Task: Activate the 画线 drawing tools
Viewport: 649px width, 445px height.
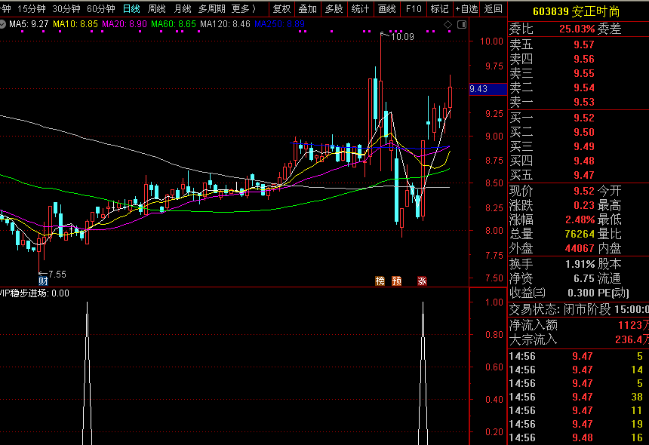Action: click(x=386, y=9)
